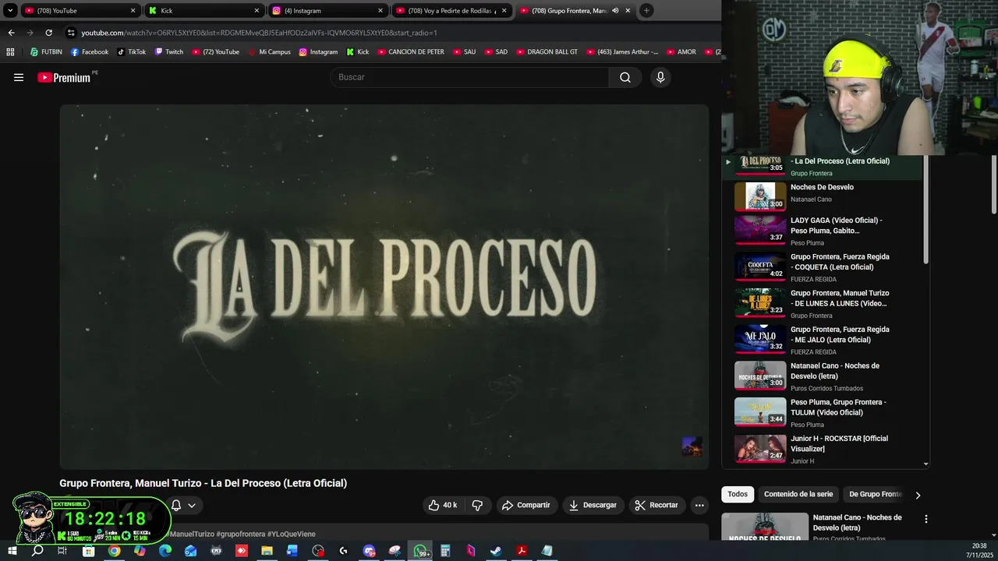Click the page vertical scrollbar thumb
The height and width of the screenshot is (561, 998).
point(994,184)
